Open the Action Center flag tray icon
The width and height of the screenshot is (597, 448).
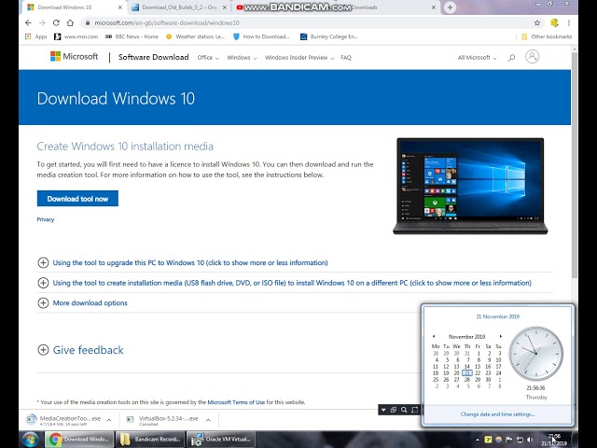[509, 440]
